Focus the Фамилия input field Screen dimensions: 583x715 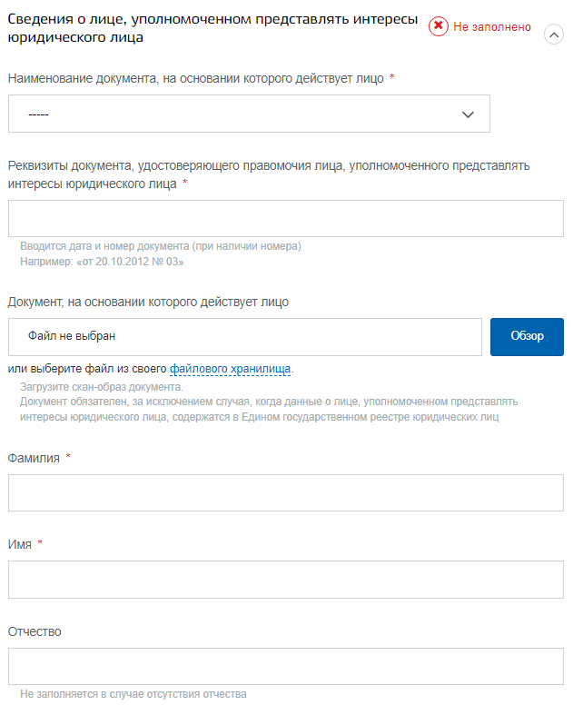point(286,493)
